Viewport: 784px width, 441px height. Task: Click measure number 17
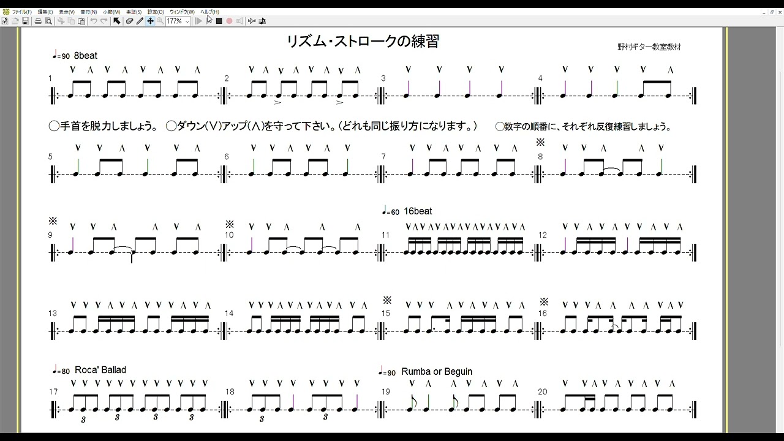[x=53, y=392]
